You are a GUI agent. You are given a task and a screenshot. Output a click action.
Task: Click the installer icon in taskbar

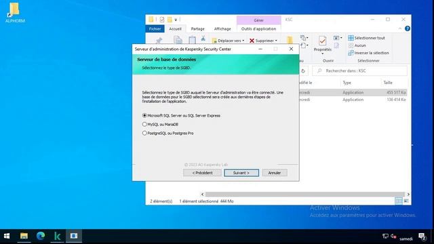(74, 236)
